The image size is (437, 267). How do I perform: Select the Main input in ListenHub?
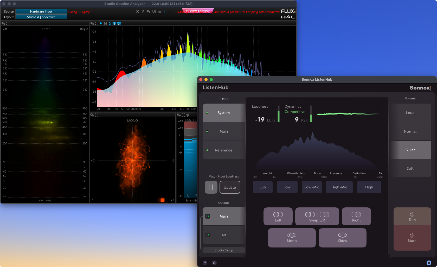coord(224,131)
